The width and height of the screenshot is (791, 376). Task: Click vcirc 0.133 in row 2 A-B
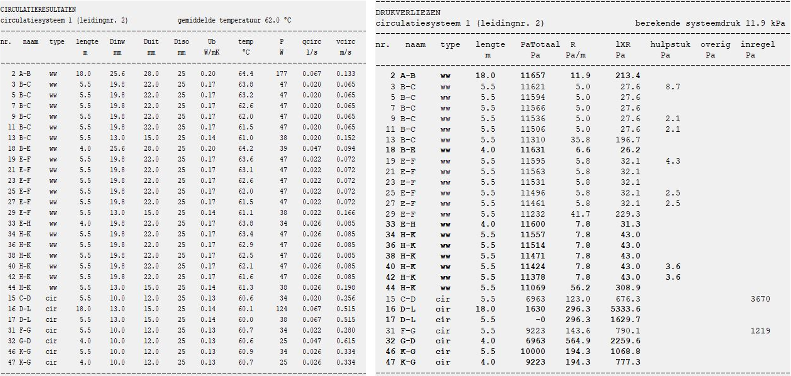point(345,74)
